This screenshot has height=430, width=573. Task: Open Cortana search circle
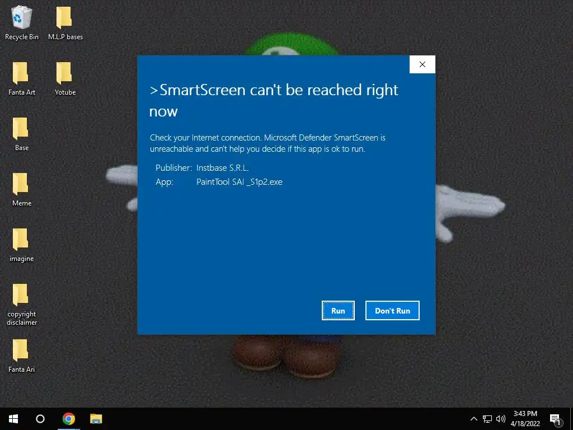40,419
